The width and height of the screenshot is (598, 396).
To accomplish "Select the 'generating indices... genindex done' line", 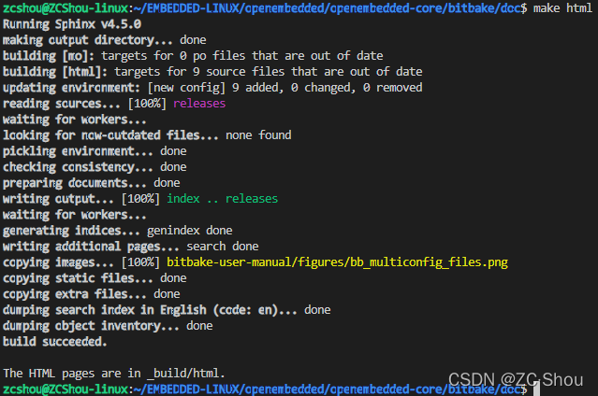I will tap(118, 231).
